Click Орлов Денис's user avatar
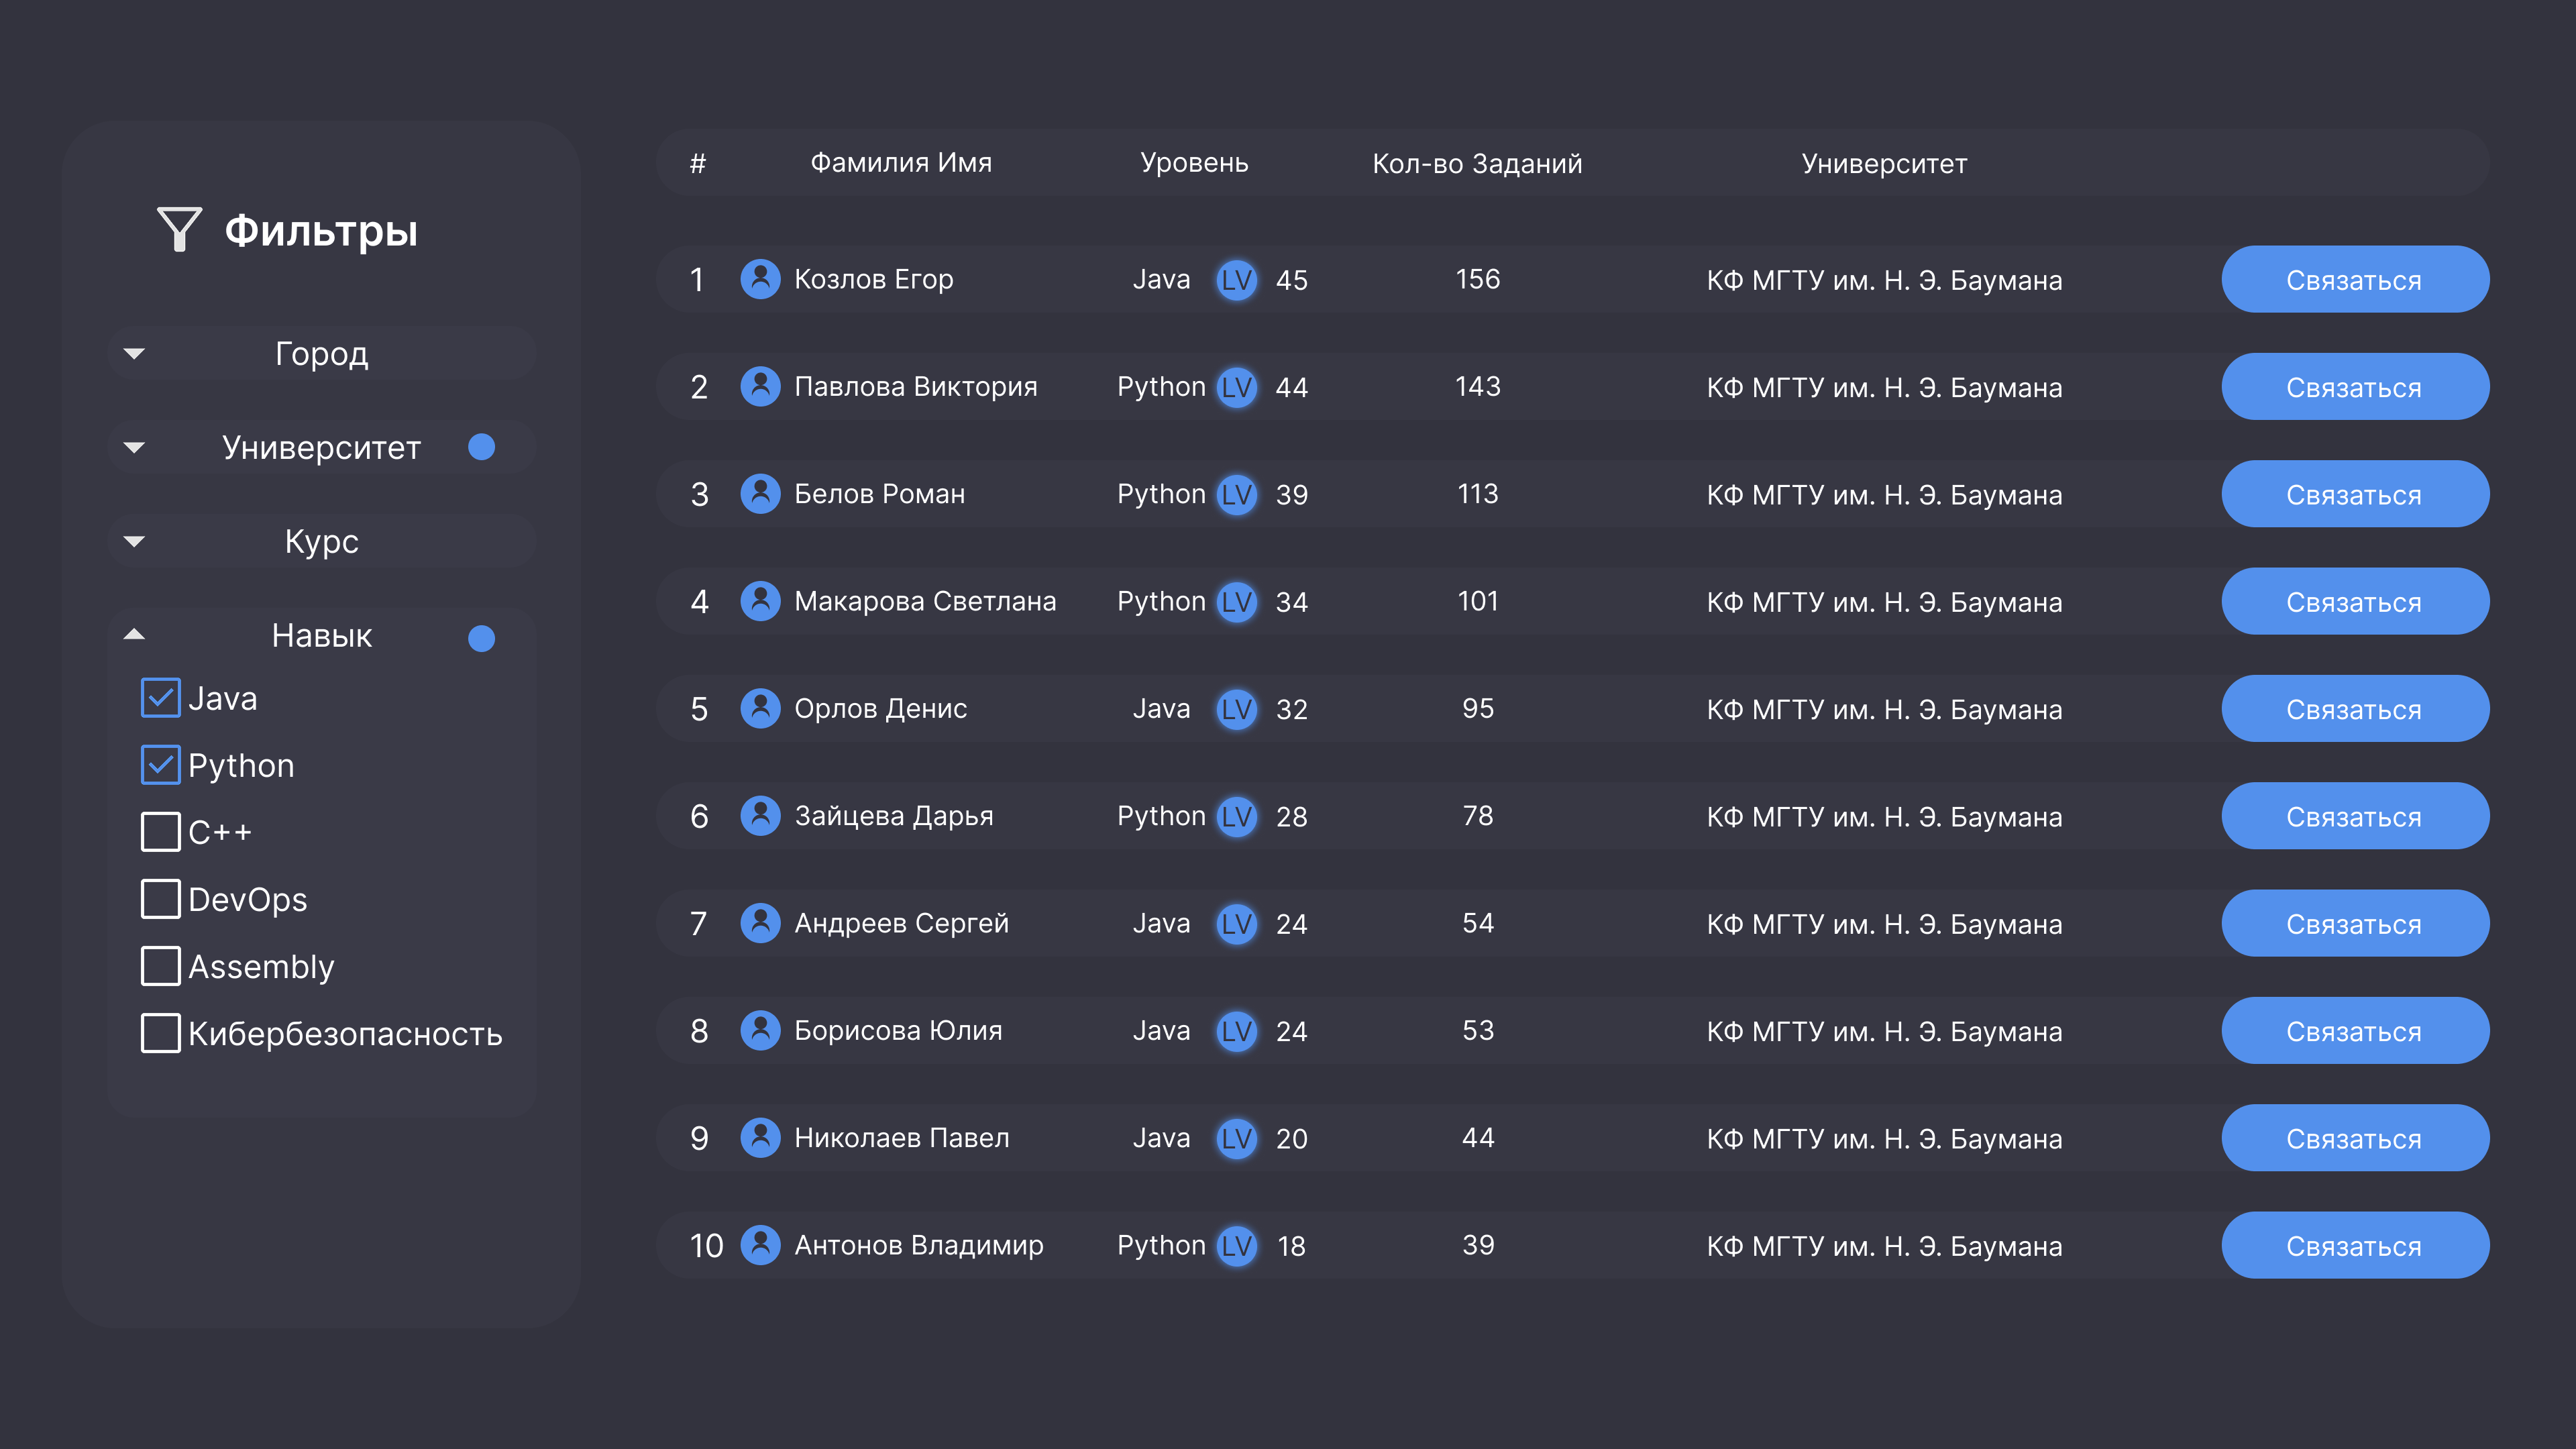Image resolution: width=2576 pixels, height=1449 pixels. coord(760,708)
